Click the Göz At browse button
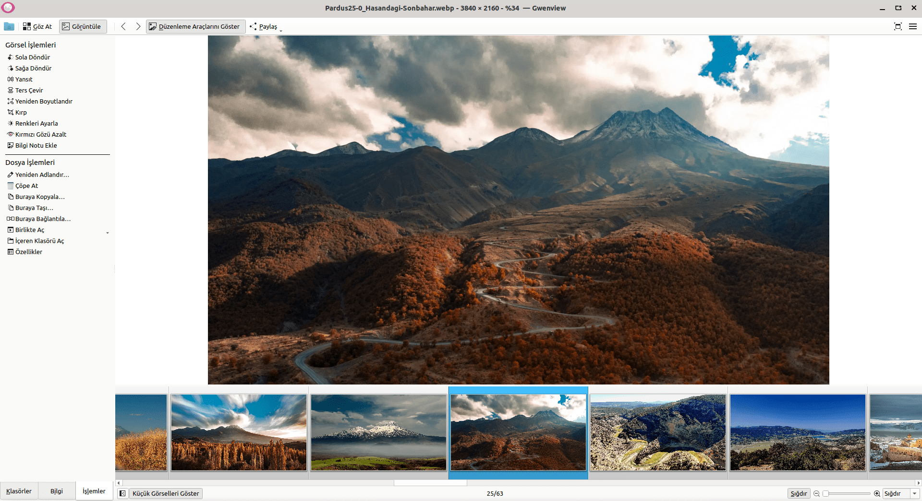Image resolution: width=922 pixels, height=501 pixels. click(37, 26)
